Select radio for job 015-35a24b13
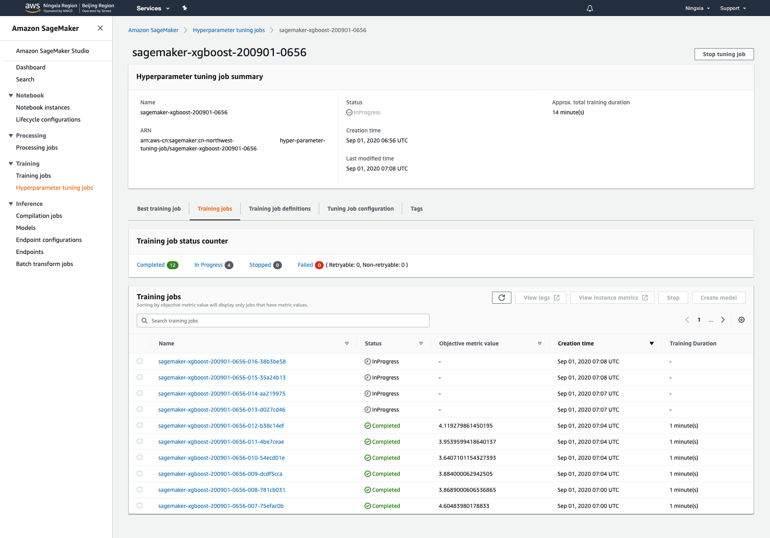 point(140,377)
